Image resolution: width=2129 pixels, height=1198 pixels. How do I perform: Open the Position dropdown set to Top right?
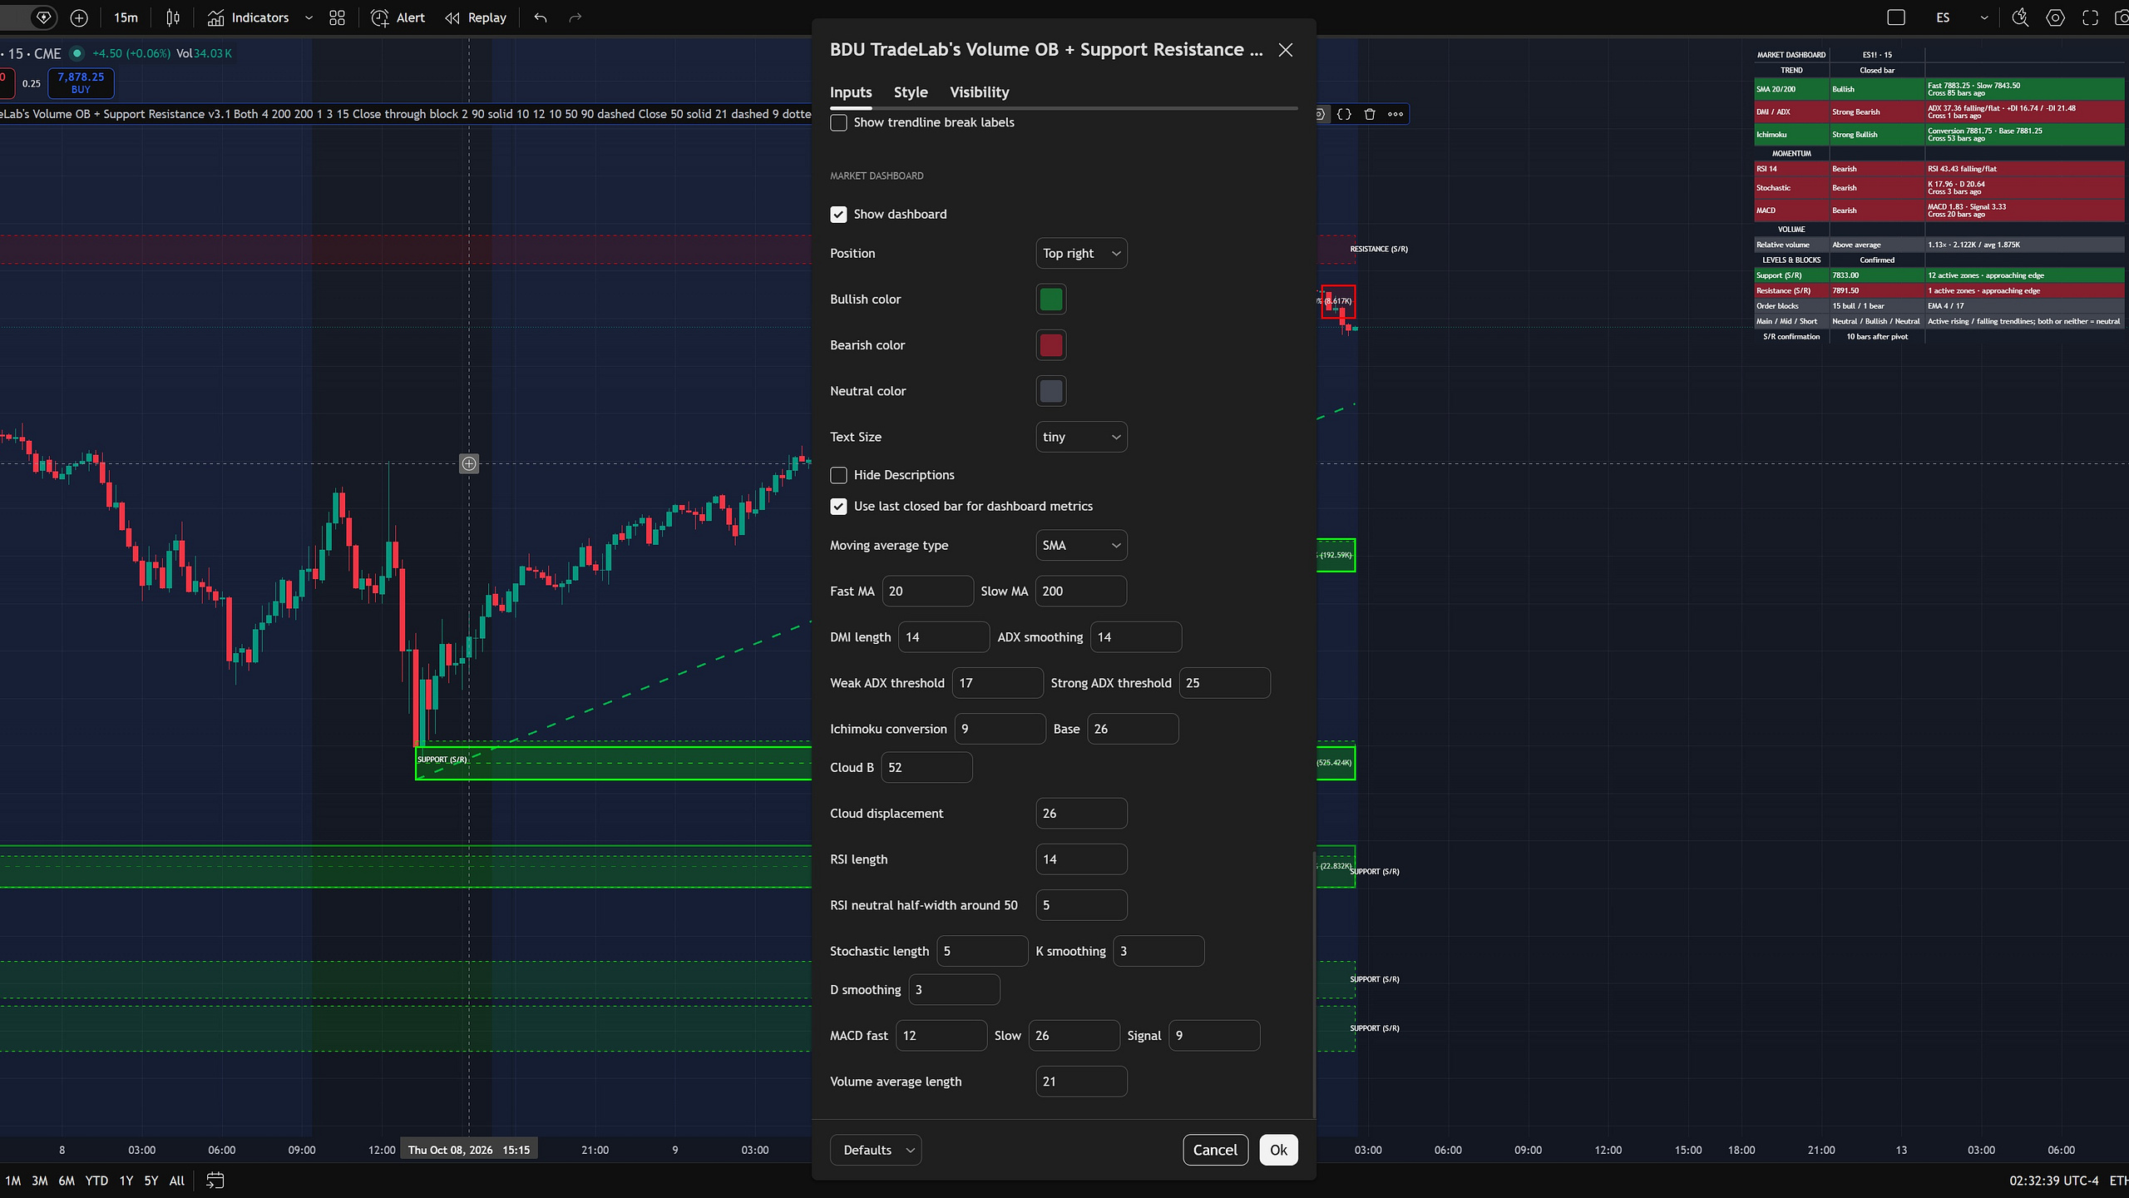pos(1081,253)
